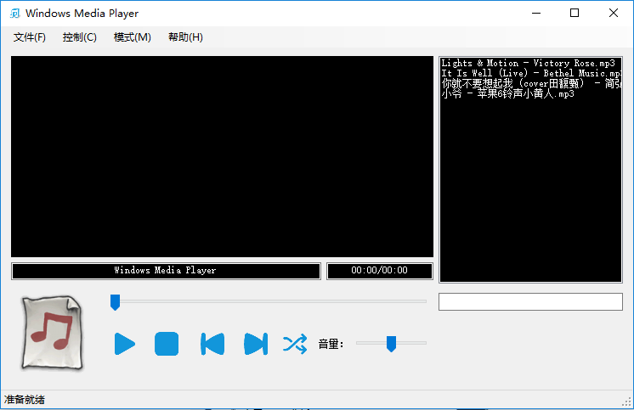
Task: Click the playback seek slider thumb
Action: pos(116,302)
